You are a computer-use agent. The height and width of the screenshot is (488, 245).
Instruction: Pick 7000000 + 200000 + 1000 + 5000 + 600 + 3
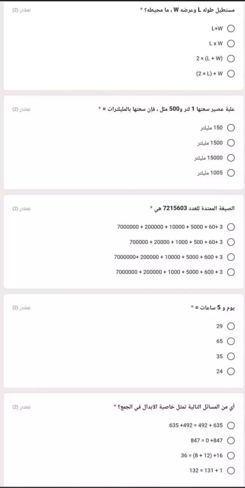[x=231, y=272]
